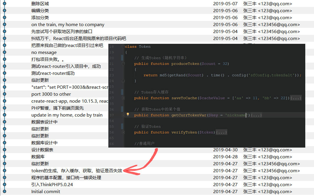Select the 'on the train, my home to company' commit
This screenshot has width=314, height=196.
click(68, 25)
